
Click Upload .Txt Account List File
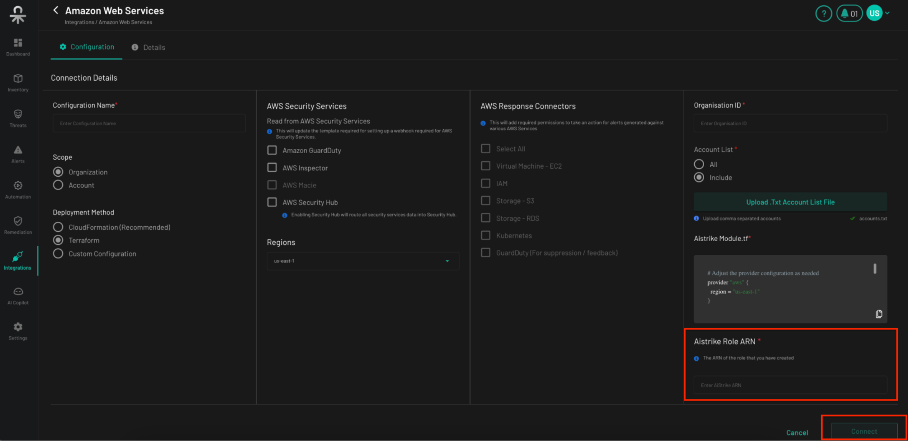tap(790, 202)
